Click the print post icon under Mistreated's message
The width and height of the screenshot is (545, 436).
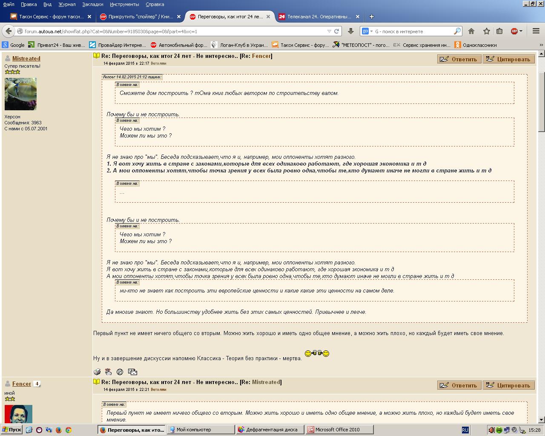coord(97,372)
